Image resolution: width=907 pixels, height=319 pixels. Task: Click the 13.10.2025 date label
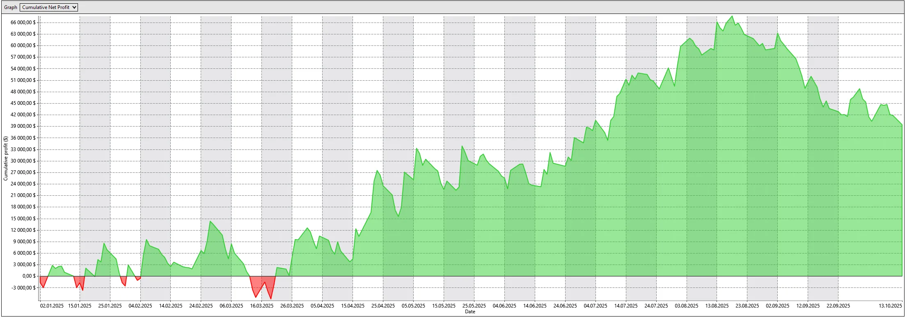pyautogui.click(x=890, y=306)
